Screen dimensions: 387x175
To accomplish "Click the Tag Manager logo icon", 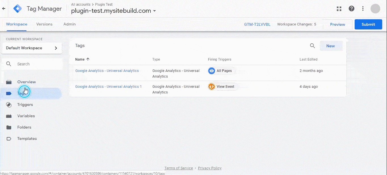I will [18, 8].
